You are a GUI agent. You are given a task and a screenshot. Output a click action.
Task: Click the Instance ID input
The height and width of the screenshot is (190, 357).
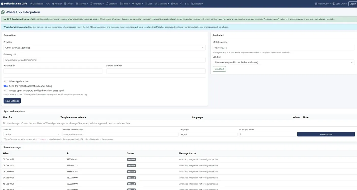pyautogui.click(x=53, y=71)
